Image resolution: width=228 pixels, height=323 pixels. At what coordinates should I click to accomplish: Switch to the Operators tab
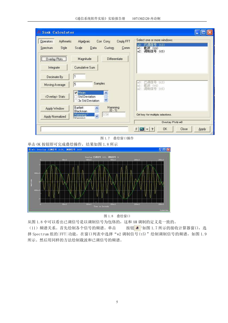click(46, 41)
